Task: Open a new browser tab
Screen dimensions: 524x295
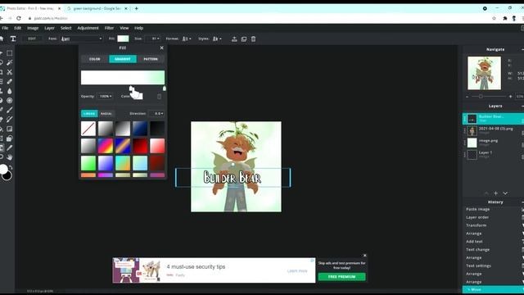Action: pyautogui.click(x=137, y=8)
